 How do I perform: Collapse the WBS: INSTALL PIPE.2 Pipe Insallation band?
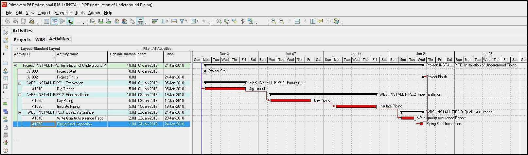point(20,95)
